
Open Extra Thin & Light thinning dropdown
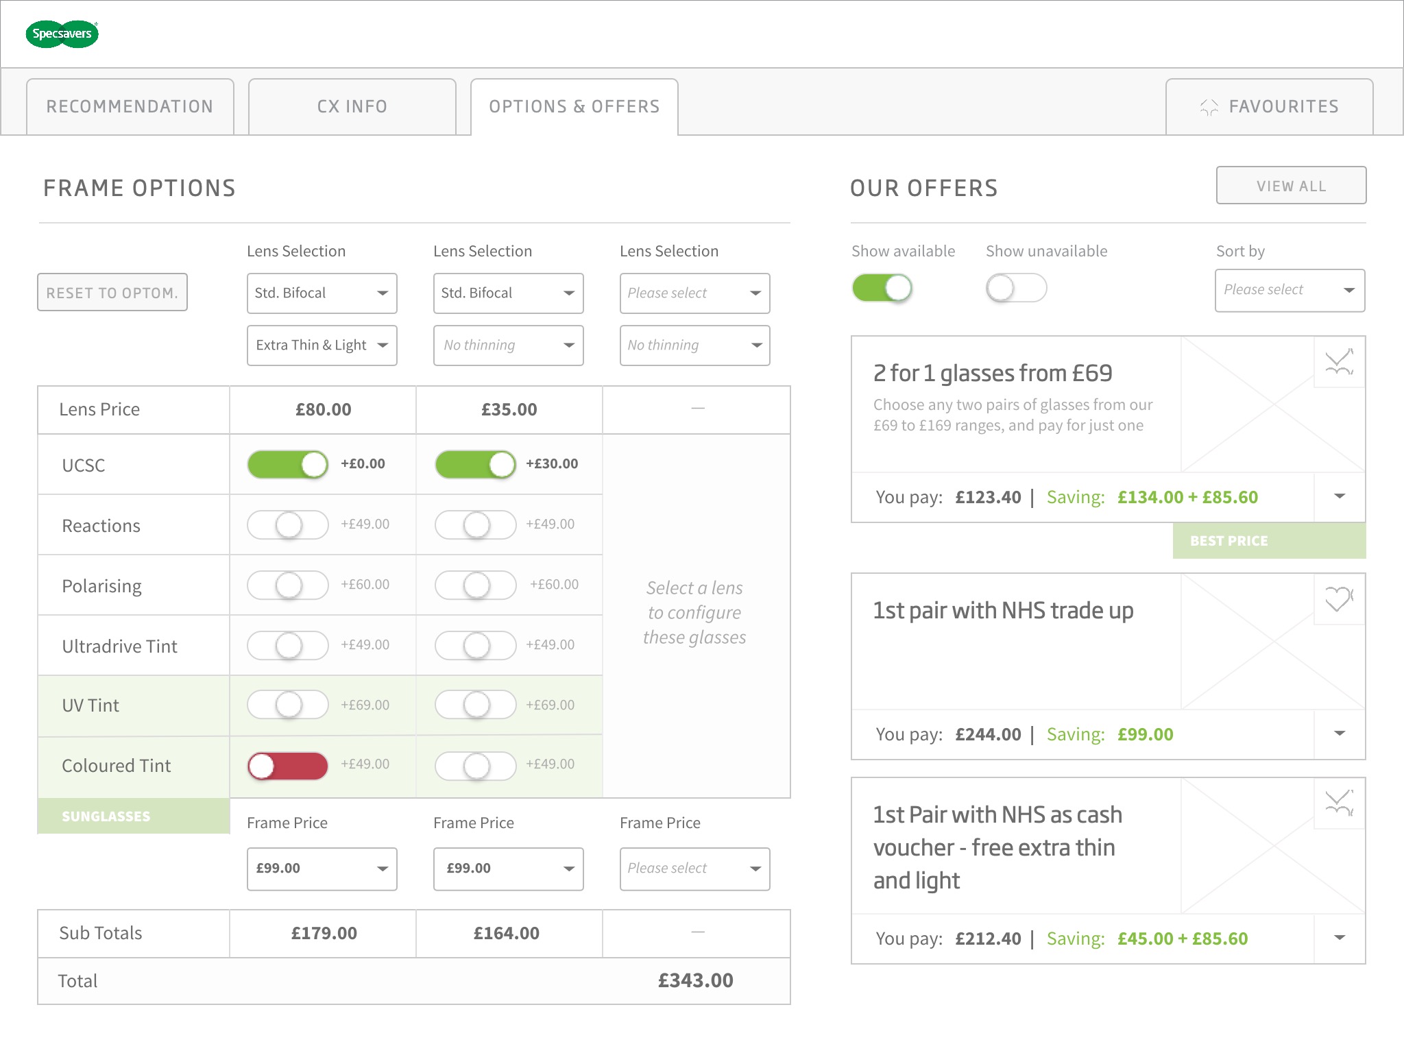322,346
